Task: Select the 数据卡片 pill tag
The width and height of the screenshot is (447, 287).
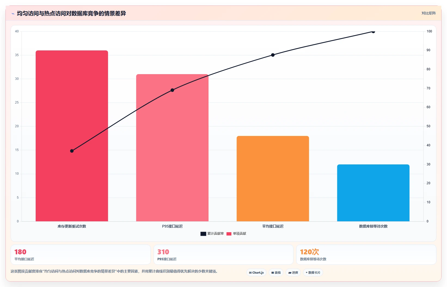Action: tap(313, 273)
